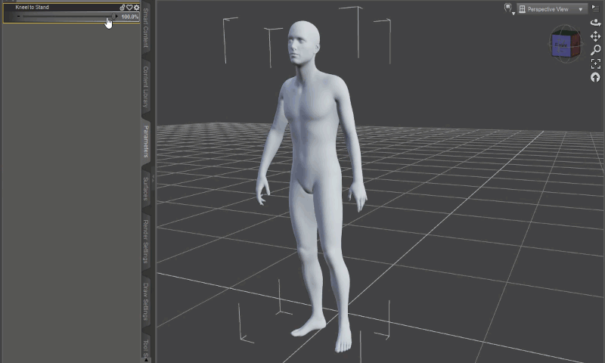The image size is (605, 363).
Task: Click the figure's head in the viewport
Action: pos(303,42)
